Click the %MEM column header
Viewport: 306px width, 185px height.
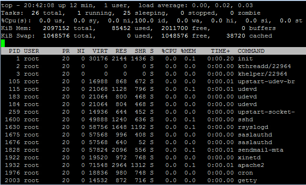tap(188, 51)
